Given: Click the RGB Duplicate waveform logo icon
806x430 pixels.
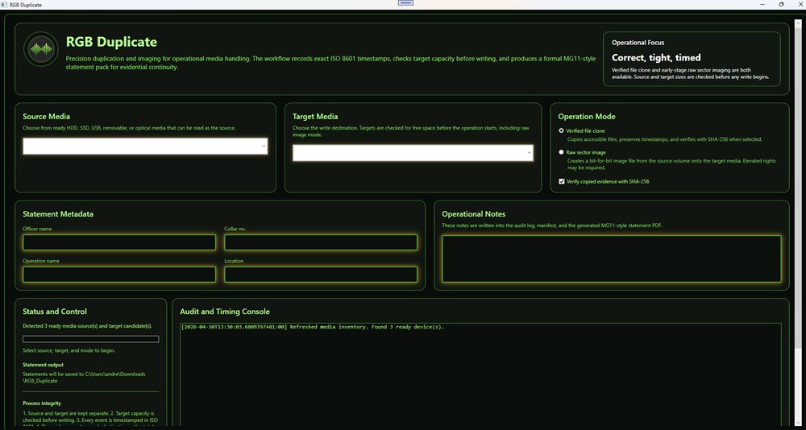Looking at the screenshot, I should coord(40,49).
